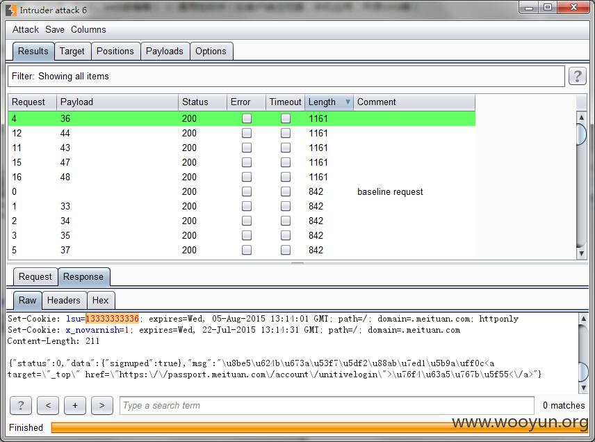
Task: Select request row with payload 35
Action: [241, 235]
